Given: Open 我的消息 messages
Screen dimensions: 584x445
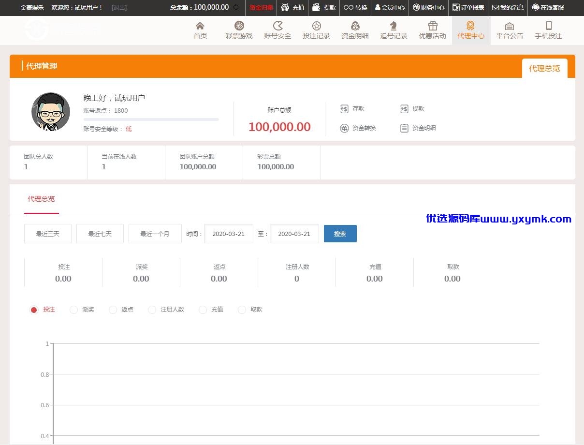Looking at the screenshot, I should (x=508, y=7).
